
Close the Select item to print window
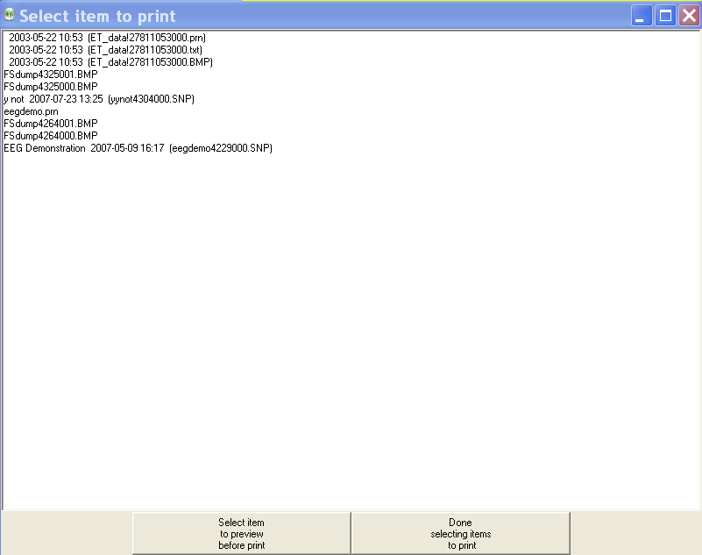click(x=689, y=16)
